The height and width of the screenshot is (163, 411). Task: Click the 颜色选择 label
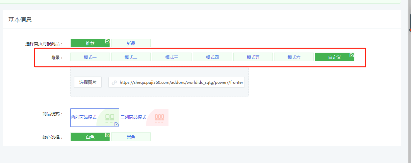(53, 137)
